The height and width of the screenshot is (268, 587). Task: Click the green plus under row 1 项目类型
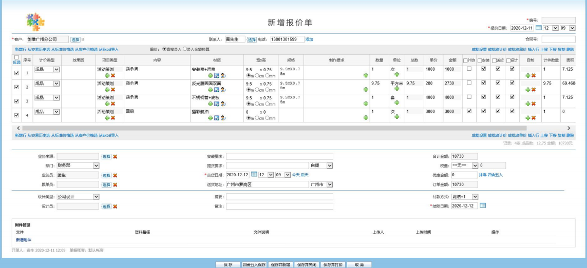coord(106,75)
